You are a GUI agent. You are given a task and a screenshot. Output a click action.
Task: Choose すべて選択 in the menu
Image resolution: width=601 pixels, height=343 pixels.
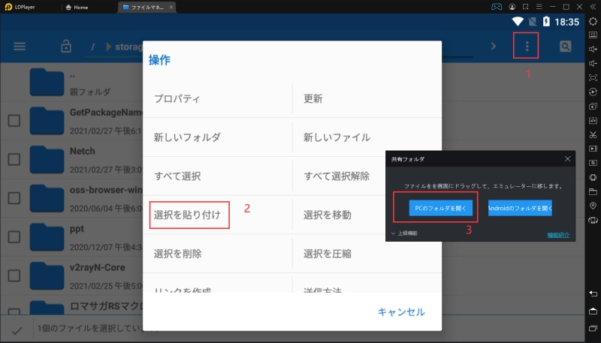217,176
